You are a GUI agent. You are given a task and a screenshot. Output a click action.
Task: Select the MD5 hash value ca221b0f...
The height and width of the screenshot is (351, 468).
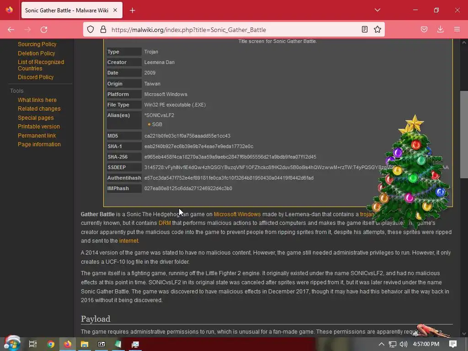tap(187, 136)
